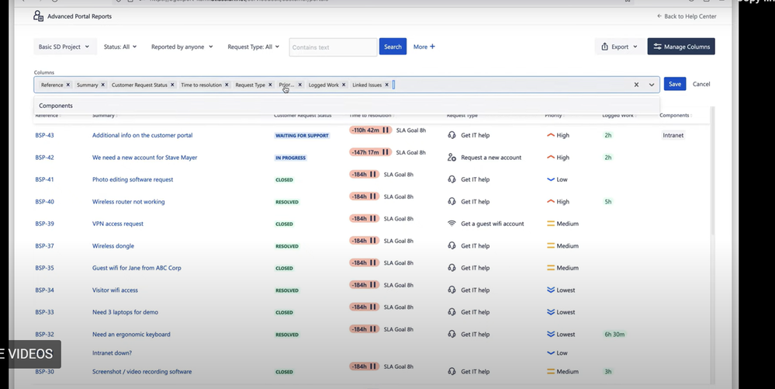The width and height of the screenshot is (775, 389).
Task: Sort by the Components column header
Action: 674,116
